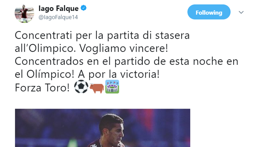Click the blue verified badge

click(84, 8)
